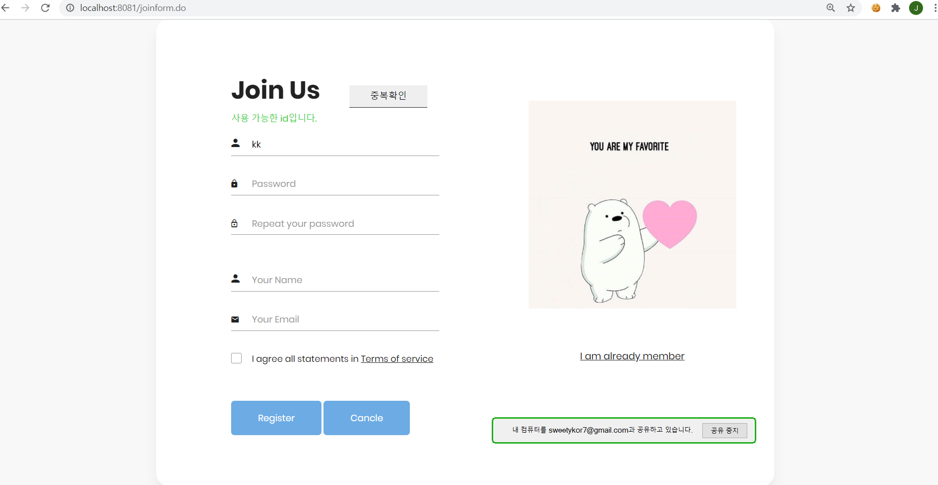Click the Cancle button

(x=366, y=418)
